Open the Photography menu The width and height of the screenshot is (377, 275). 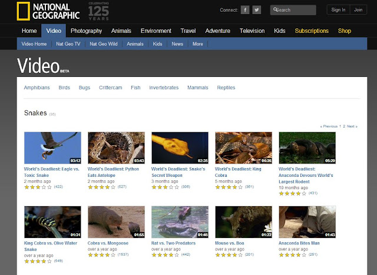coord(86,31)
